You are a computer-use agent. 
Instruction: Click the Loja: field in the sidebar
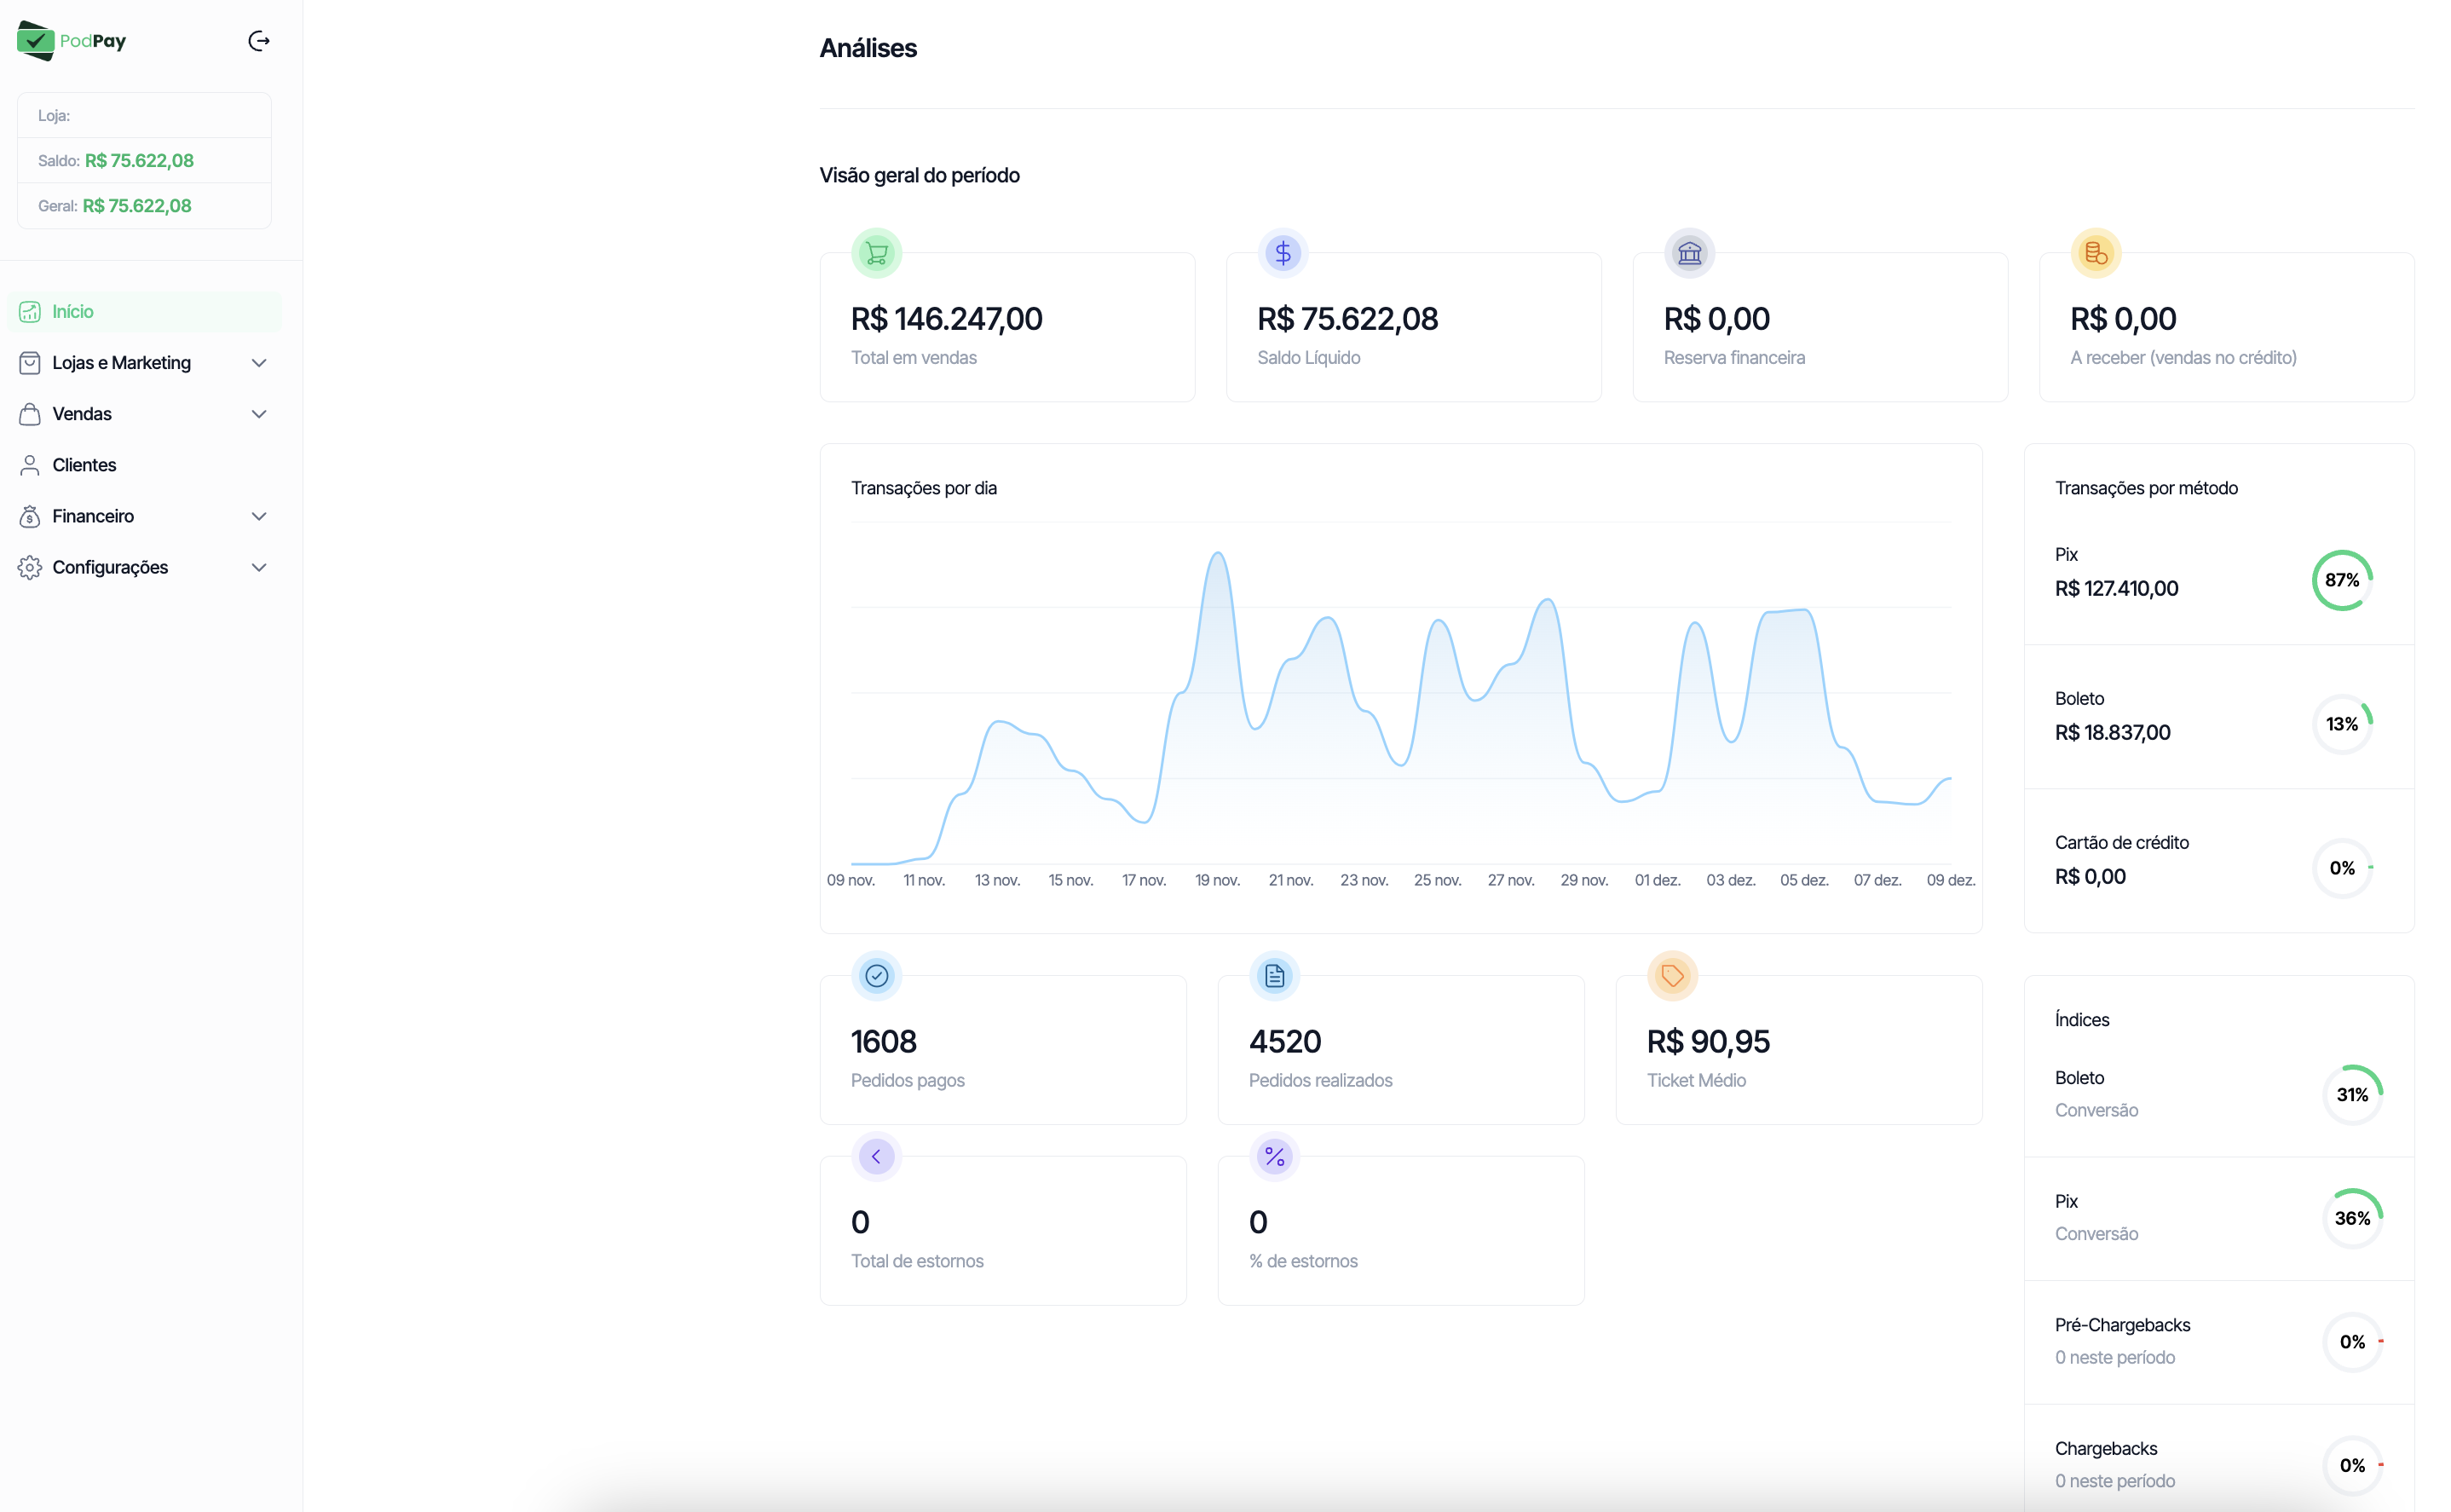click(144, 115)
